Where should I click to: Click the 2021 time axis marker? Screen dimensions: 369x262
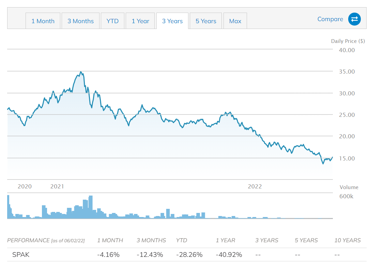57,186
